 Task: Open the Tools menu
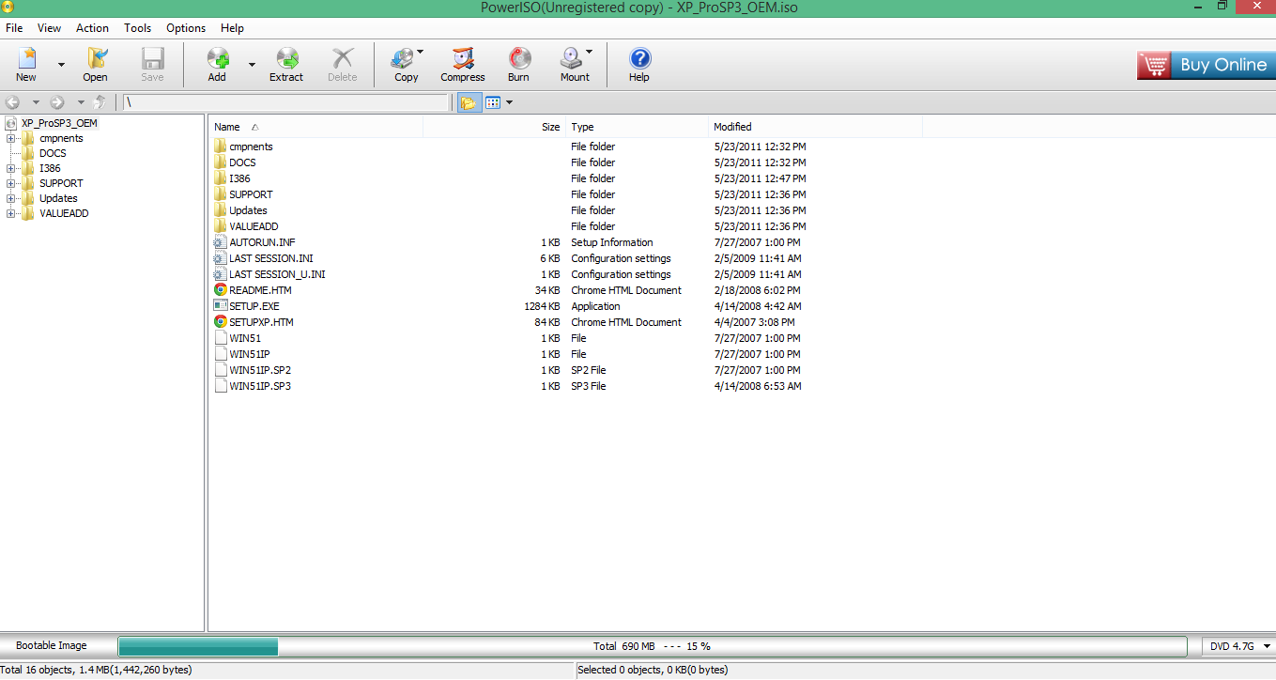pos(137,28)
